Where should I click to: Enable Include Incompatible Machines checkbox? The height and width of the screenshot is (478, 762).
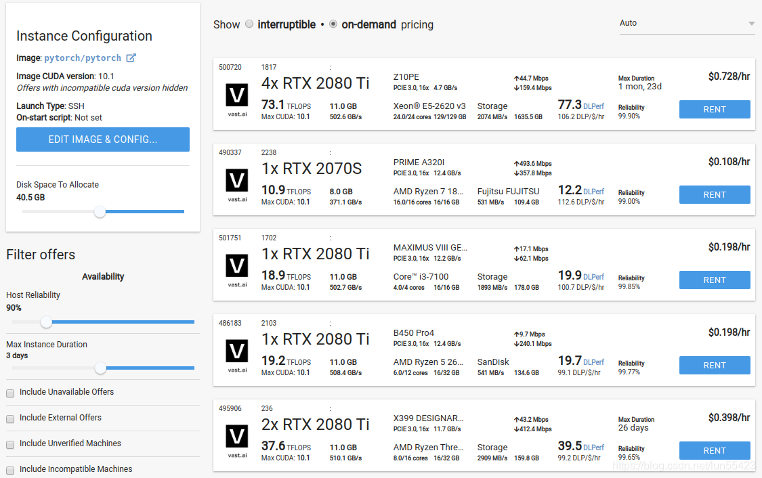coord(10,471)
